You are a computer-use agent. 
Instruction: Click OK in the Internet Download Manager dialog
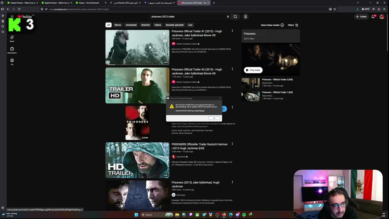point(214,118)
